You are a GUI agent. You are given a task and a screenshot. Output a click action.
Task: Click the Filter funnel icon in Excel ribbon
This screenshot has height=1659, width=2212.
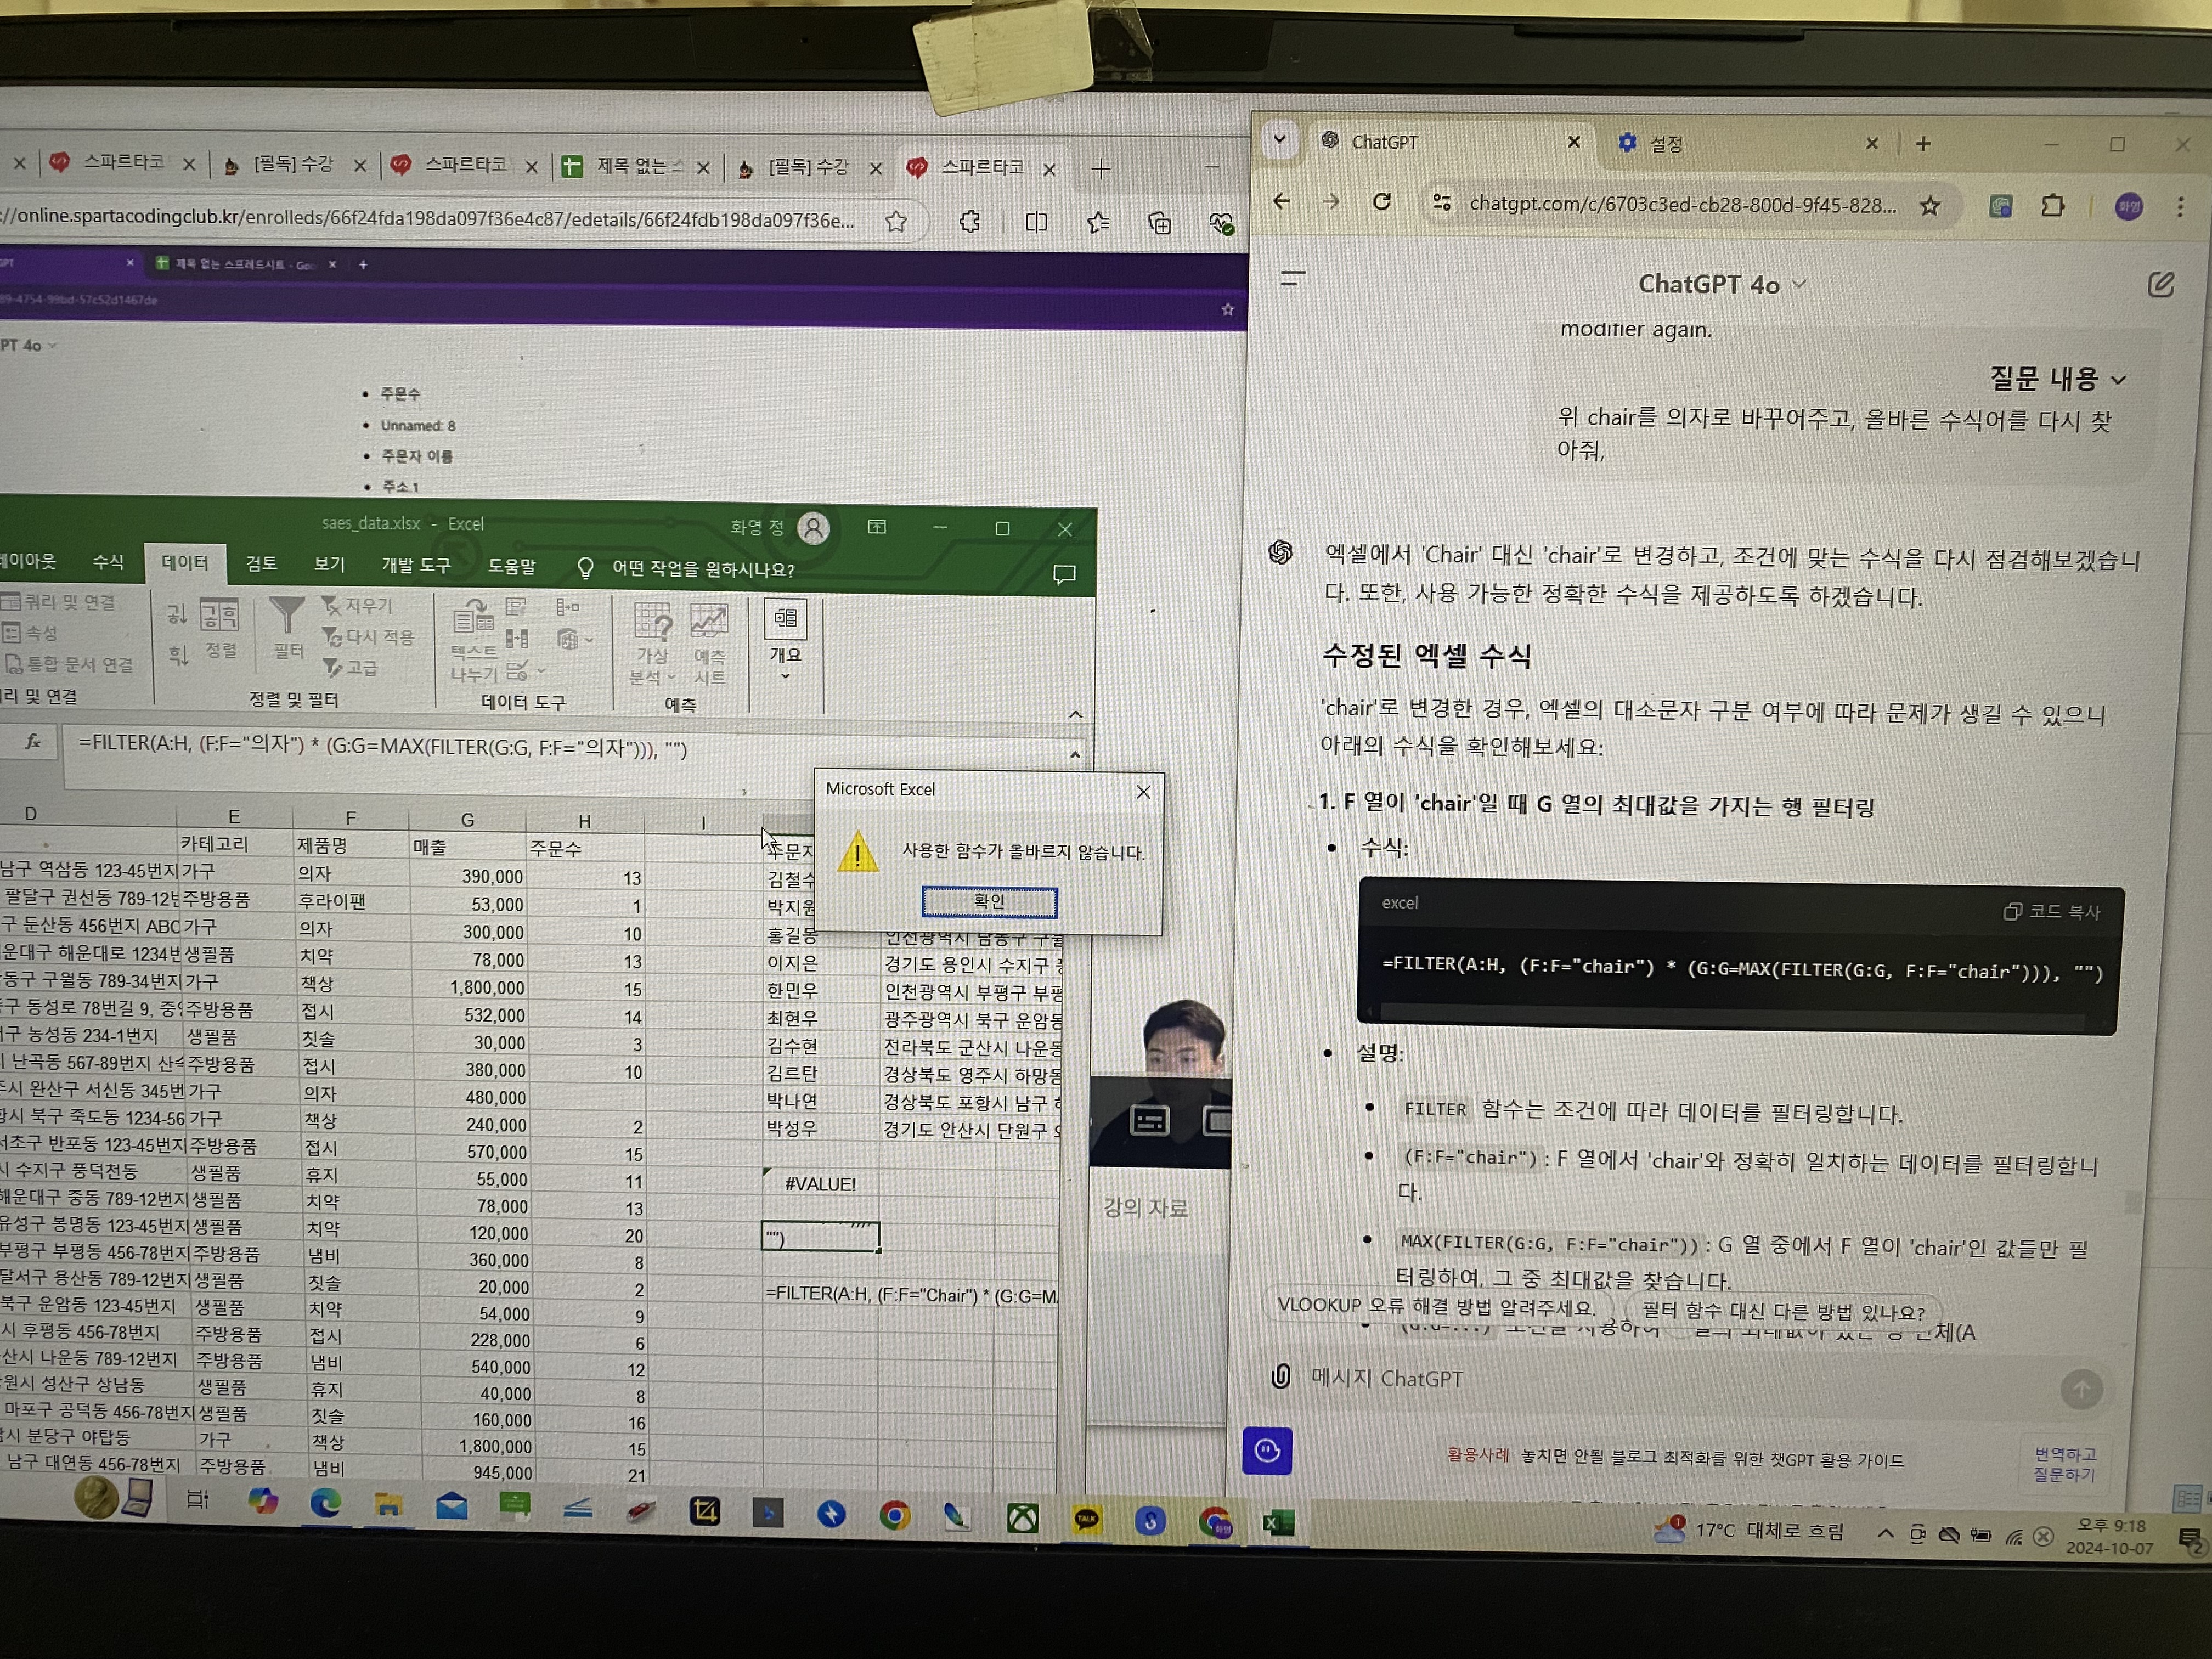(x=287, y=627)
